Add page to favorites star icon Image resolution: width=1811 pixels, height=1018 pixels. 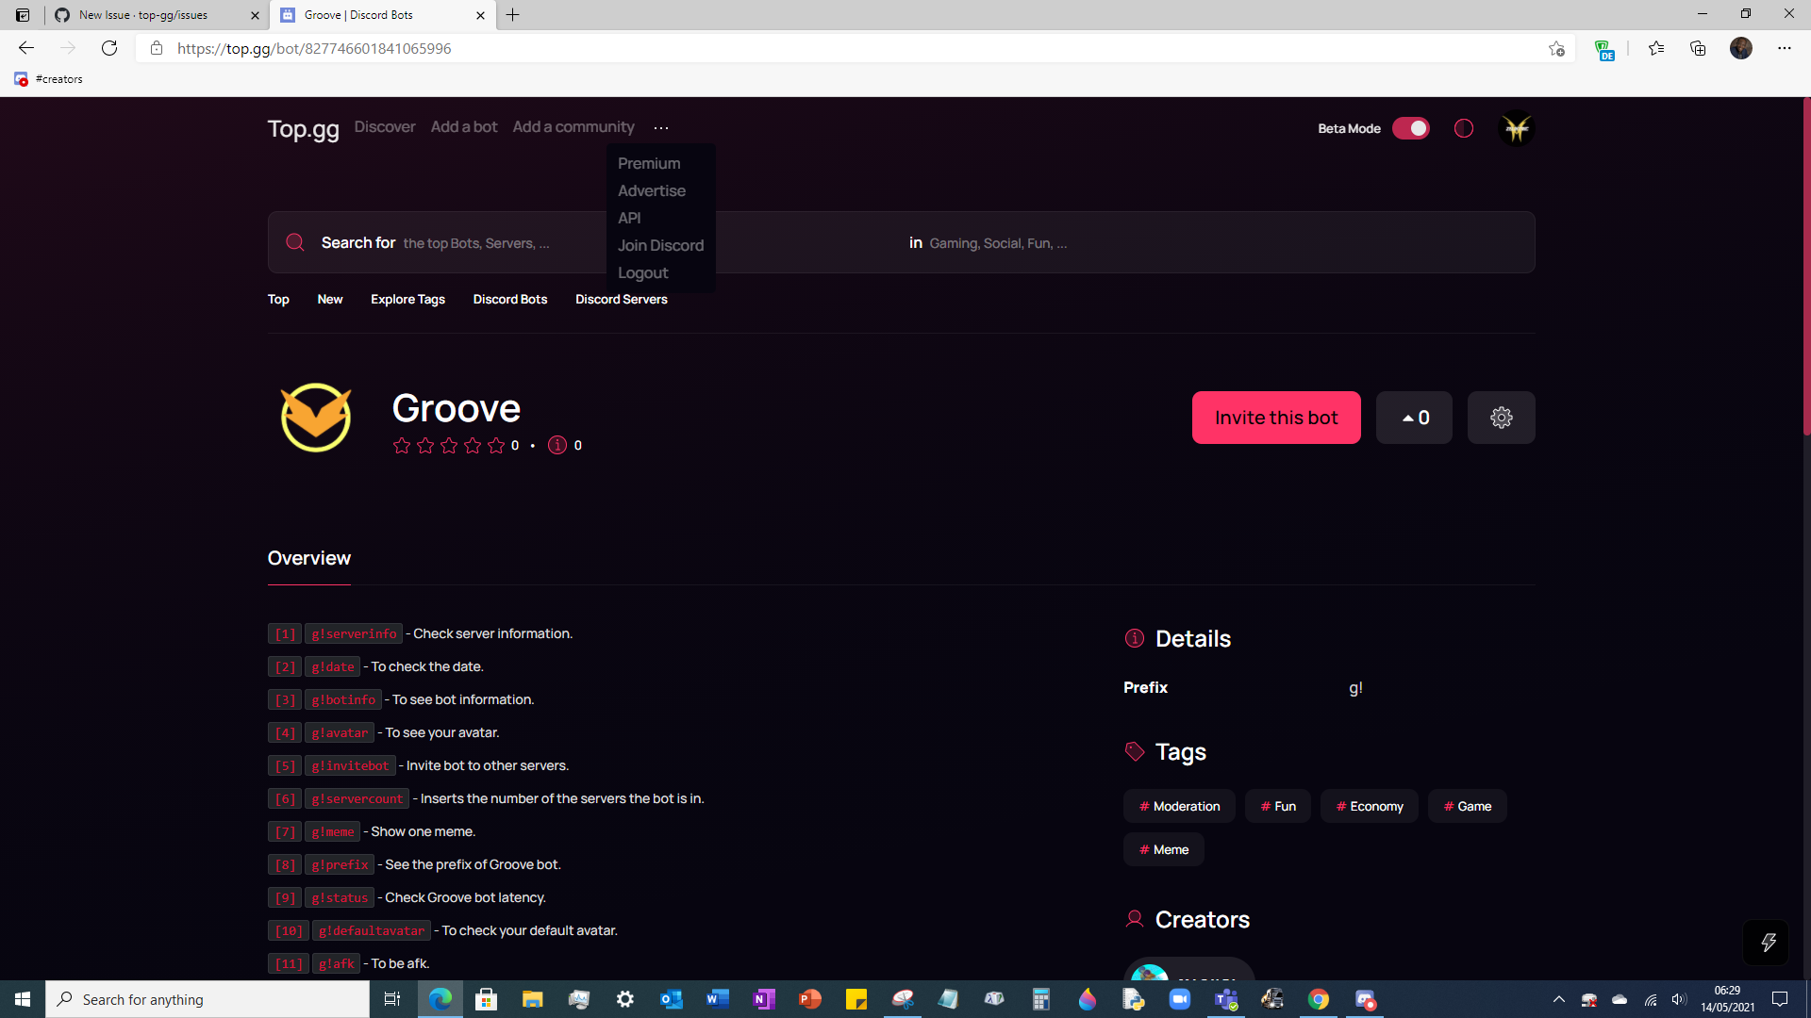coord(1556,48)
